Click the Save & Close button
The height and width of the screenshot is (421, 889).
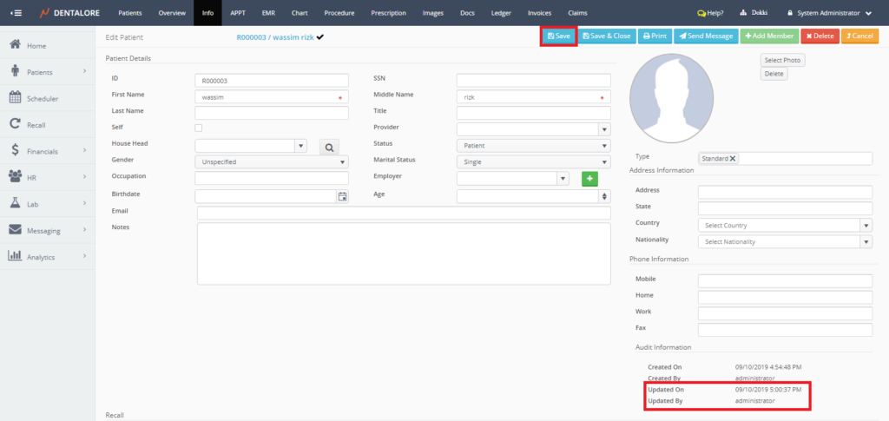[607, 36]
